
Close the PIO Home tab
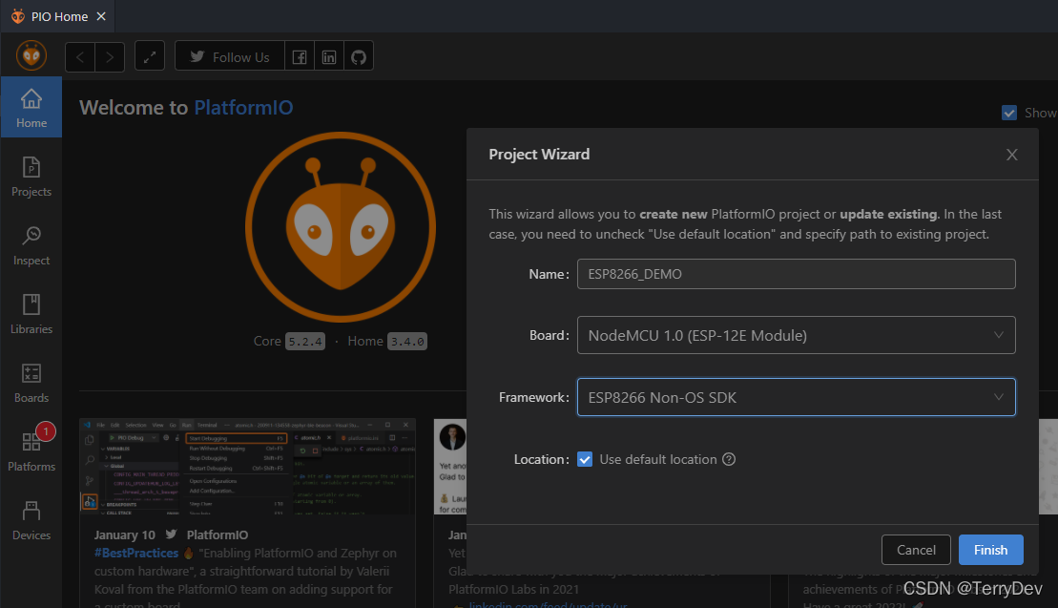101,16
